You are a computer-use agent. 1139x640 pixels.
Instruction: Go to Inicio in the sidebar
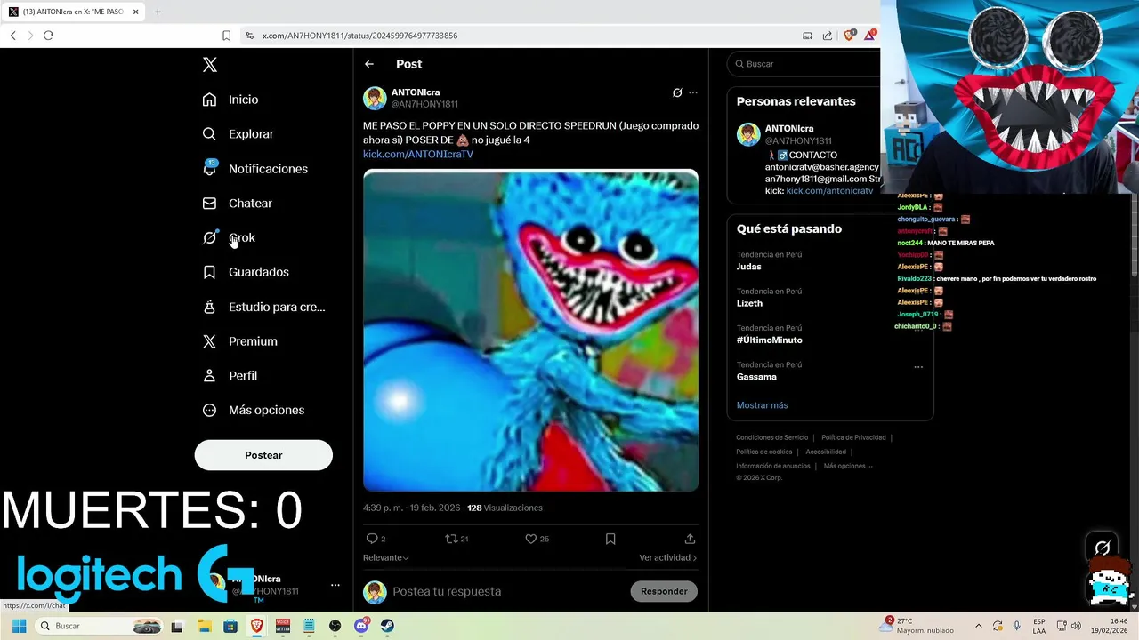click(230, 100)
